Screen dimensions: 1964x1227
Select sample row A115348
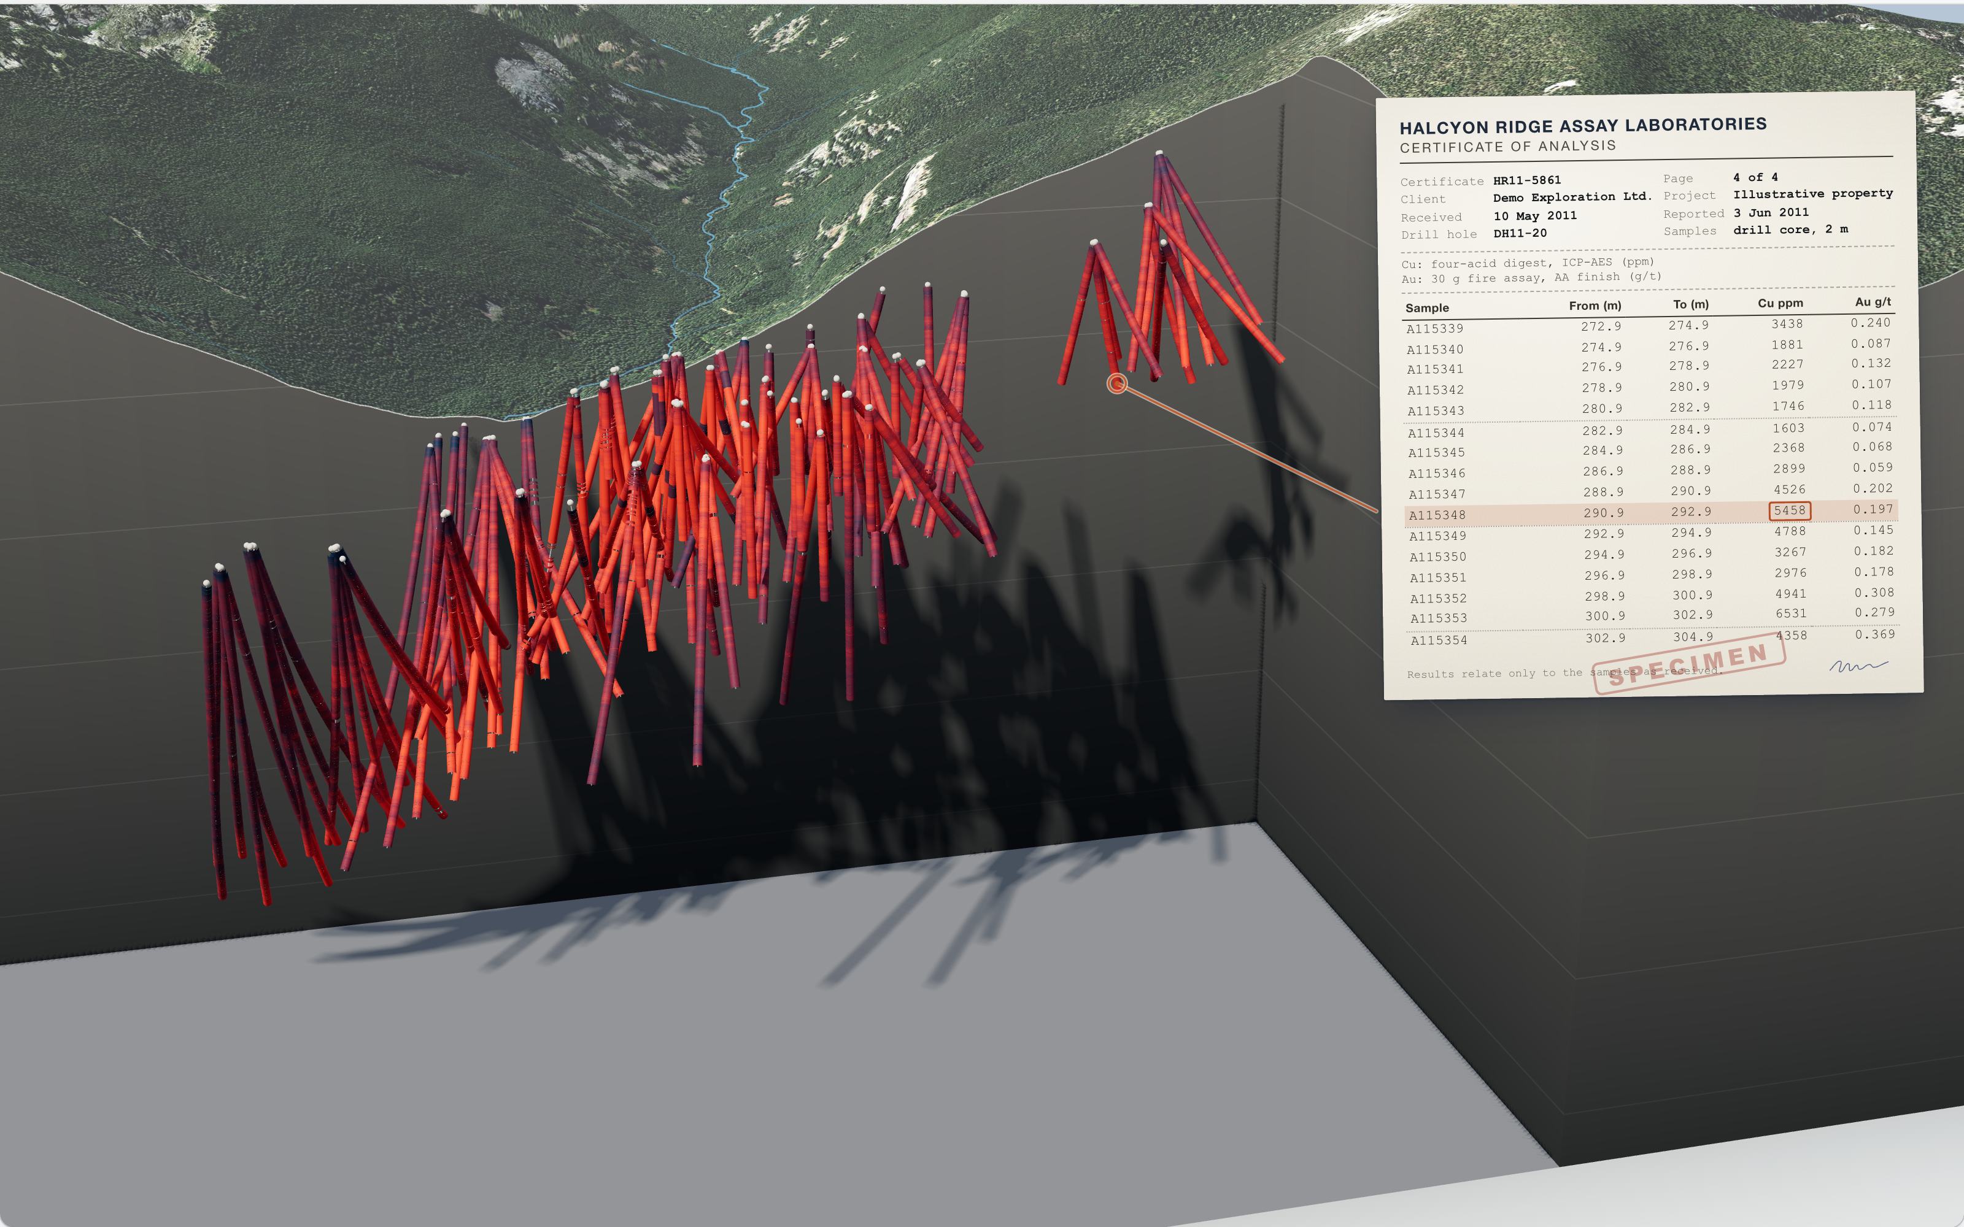1651,513
